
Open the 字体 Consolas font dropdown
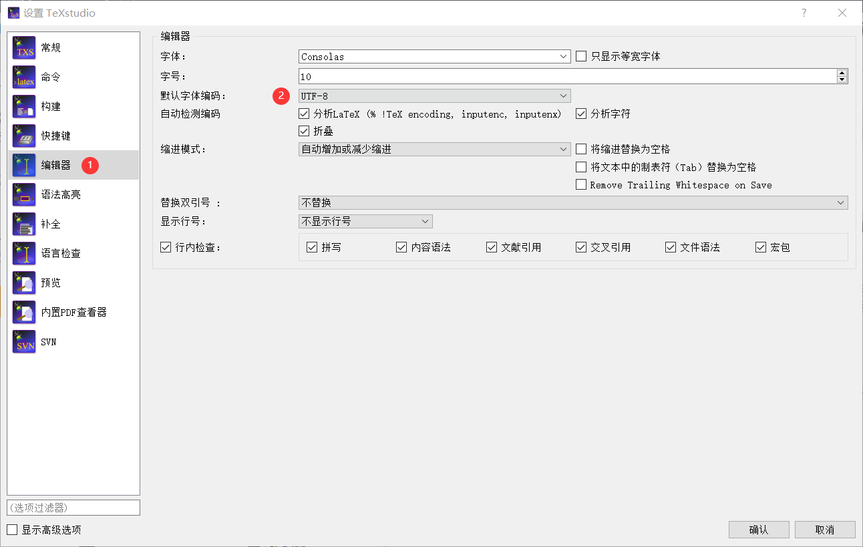point(435,57)
